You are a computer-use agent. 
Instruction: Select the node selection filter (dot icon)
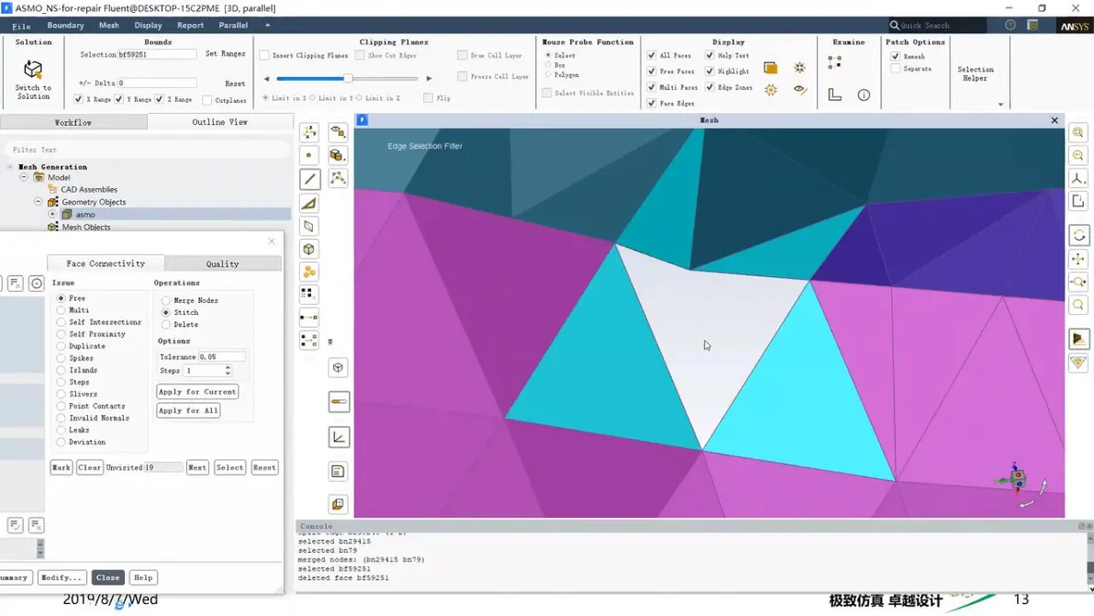coord(309,155)
